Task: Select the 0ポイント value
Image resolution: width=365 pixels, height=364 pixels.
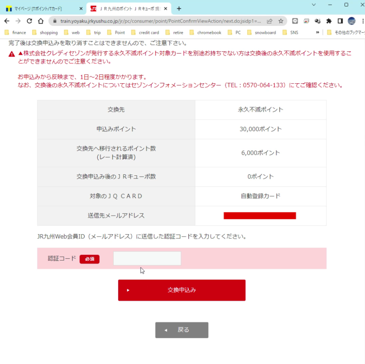Action: (x=261, y=176)
